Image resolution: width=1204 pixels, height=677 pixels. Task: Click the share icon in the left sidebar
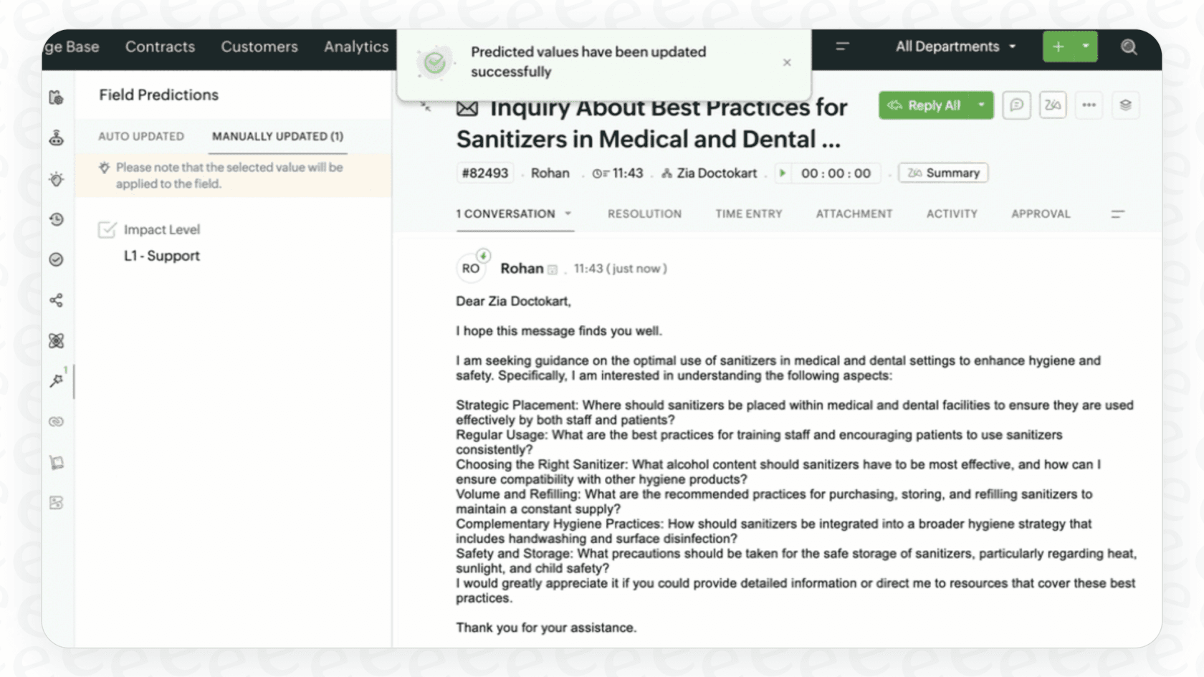click(57, 300)
